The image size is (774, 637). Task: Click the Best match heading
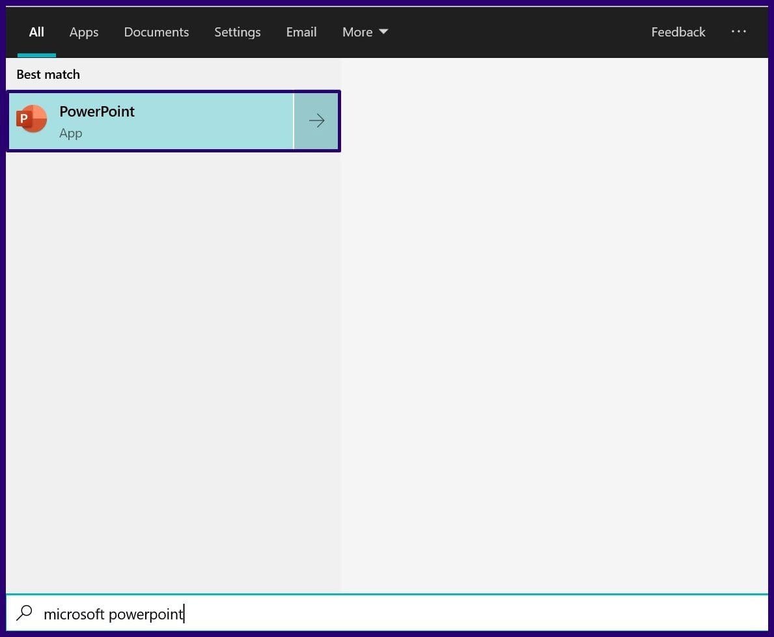(48, 74)
